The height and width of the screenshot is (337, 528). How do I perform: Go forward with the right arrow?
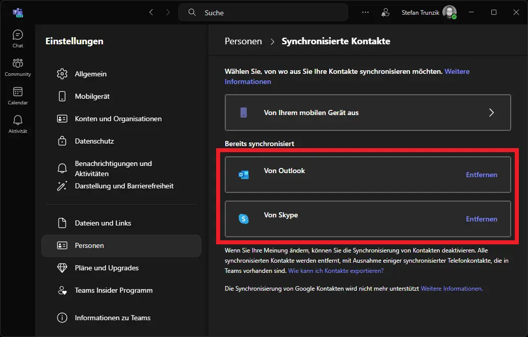[x=168, y=12]
